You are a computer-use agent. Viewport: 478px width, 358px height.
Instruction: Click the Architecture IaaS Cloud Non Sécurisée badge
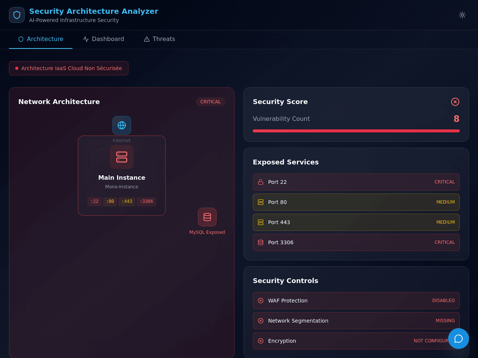click(69, 68)
